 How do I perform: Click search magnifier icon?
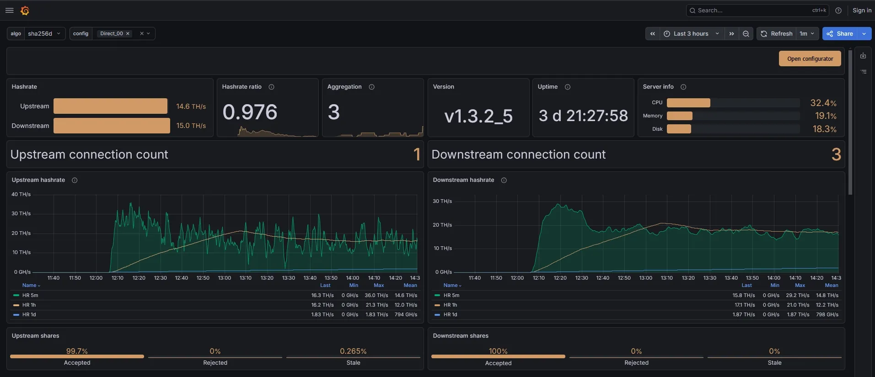pyautogui.click(x=692, y=10)
